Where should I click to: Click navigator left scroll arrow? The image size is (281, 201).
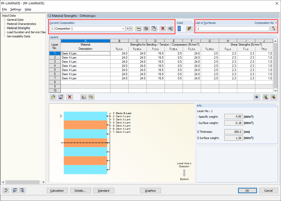(x=3, y=182)
